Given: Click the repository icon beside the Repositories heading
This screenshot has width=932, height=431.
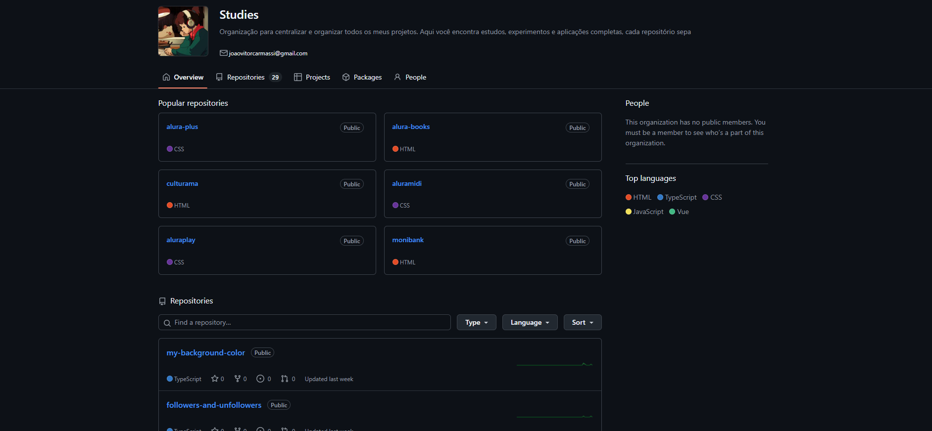Looking at the screenshot, I should pos(162,301).
